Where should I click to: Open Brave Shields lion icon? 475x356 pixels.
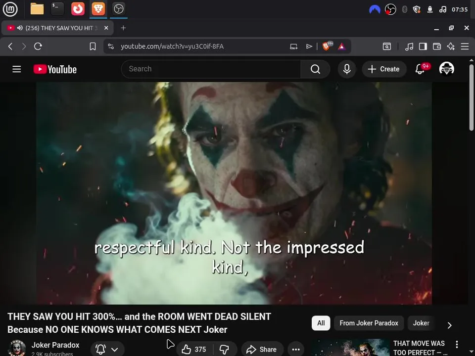pyautogui.click(x=327, y=46)
